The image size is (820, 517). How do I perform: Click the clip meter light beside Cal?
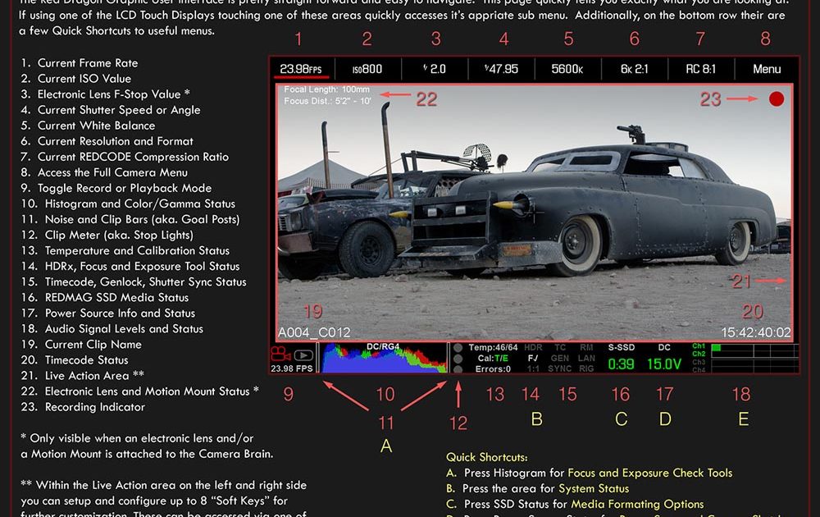(x=458, y=359)
